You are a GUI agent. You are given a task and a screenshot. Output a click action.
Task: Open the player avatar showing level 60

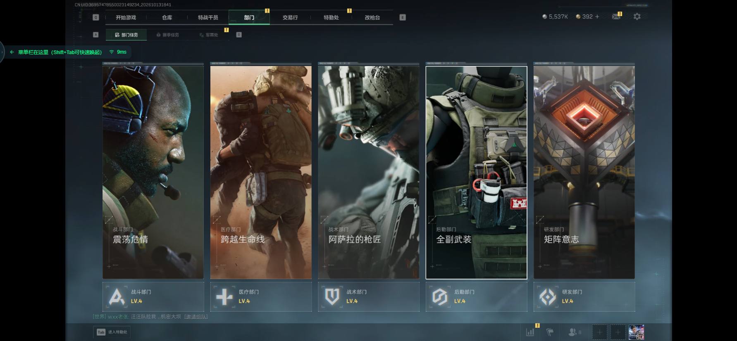click(637, 332)
